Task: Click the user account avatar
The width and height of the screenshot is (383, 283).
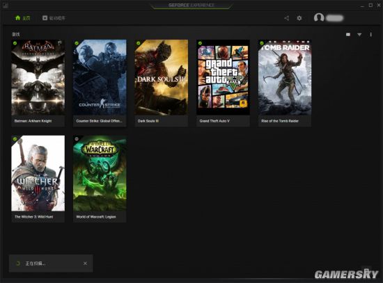Action: 319,18
